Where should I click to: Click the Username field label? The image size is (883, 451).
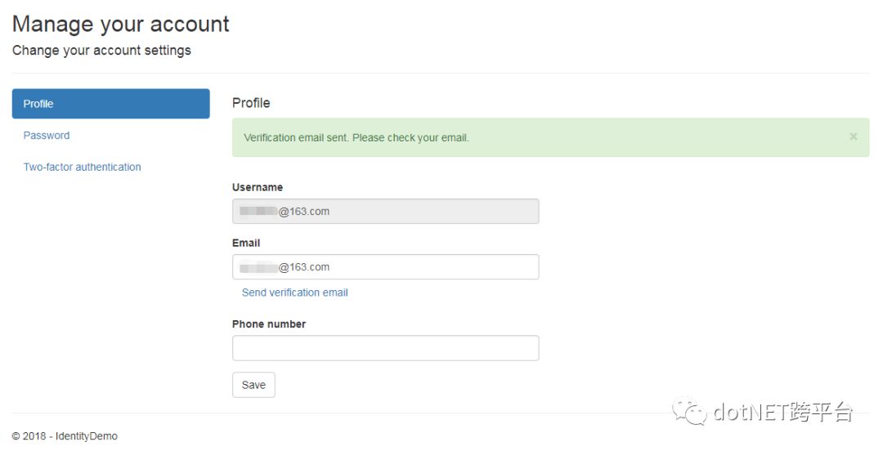pyautogui.click(x=257, y=187)
